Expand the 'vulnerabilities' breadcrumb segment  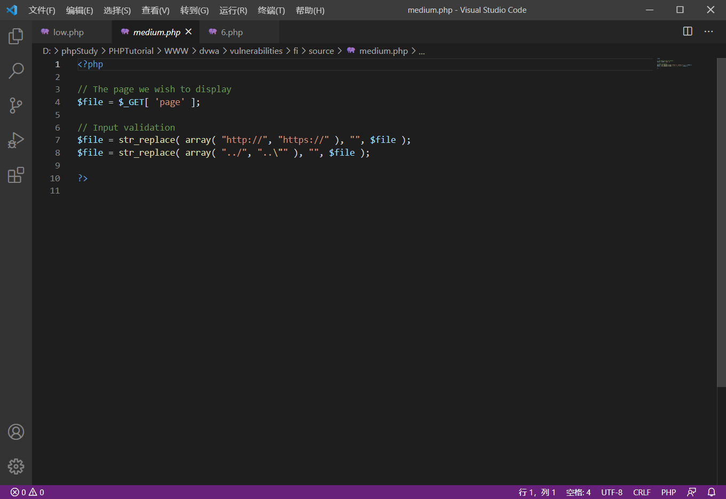point(256,51)
